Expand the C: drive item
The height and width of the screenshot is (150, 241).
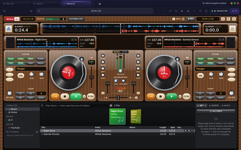tap(7, 120)
